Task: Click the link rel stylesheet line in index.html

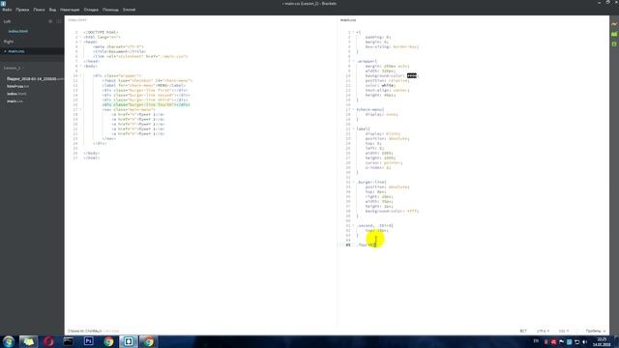Action: pyautogui.click(x=140, y=56)
